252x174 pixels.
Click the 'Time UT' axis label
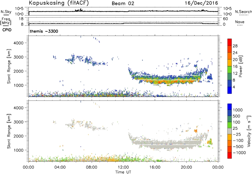pos(123,172)
